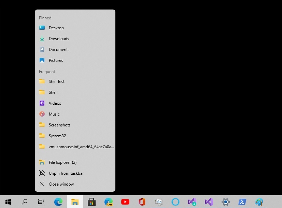This screenshot has height=208, width=282.
Task: Choose Close window in jump list
Action: coord(75,184)
